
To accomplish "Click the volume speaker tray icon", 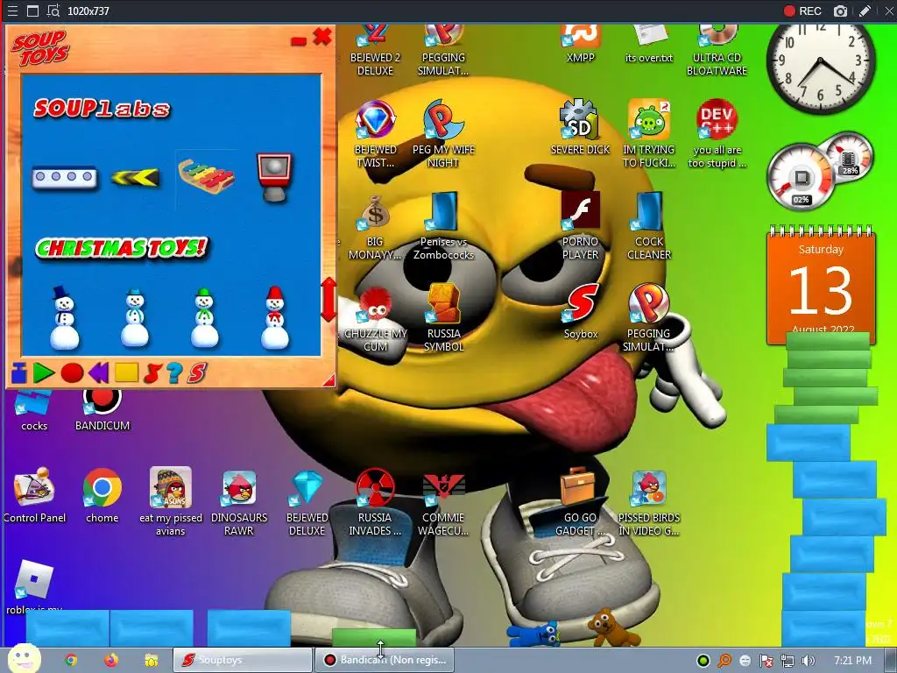I will pyautogui.click(x=808, y=661).
